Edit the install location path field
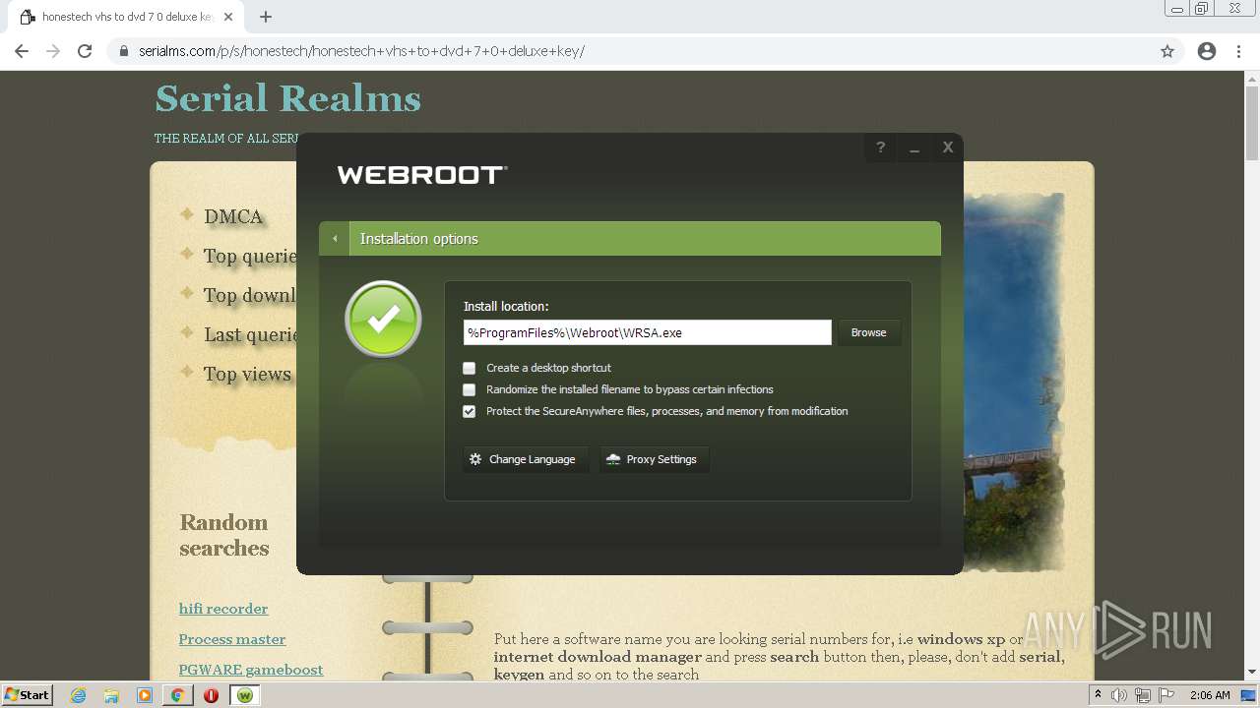Screen dimensions: 1260x708 pyautogui.click(x=647, y=332)
